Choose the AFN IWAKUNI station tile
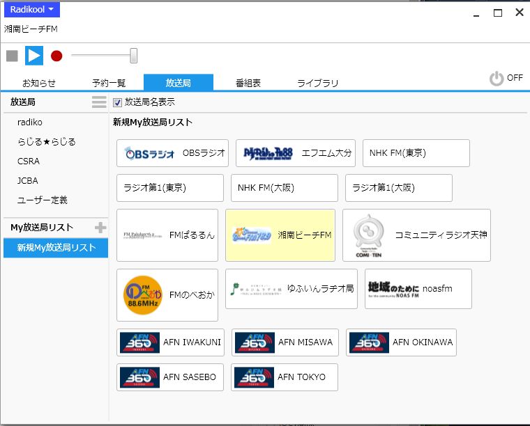The width and height of the screenshot is (530, 426). click(x=170, y=342)
